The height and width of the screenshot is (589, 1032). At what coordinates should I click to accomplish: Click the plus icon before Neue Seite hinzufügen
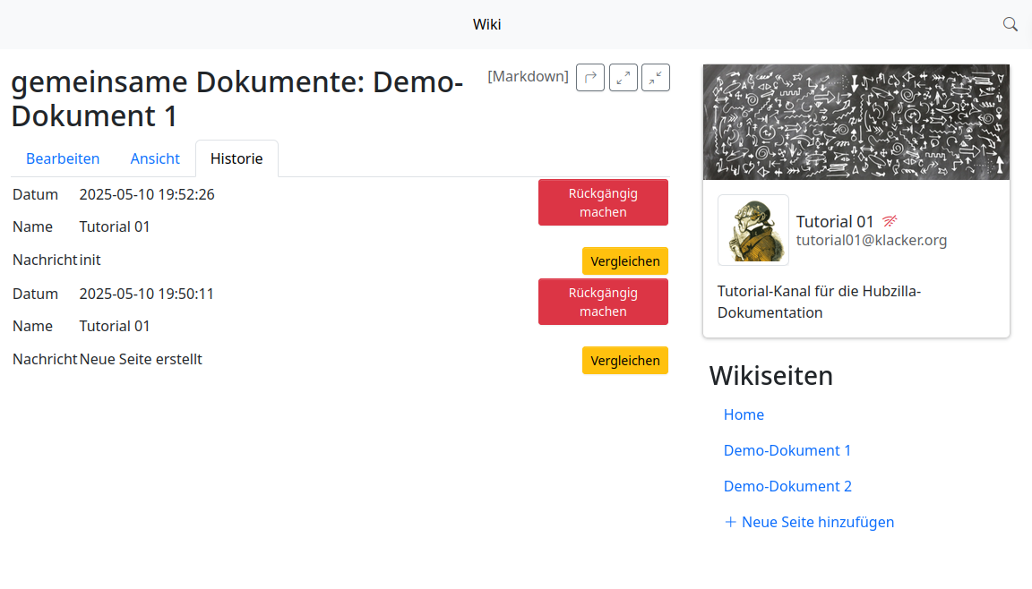pos(730,522)
